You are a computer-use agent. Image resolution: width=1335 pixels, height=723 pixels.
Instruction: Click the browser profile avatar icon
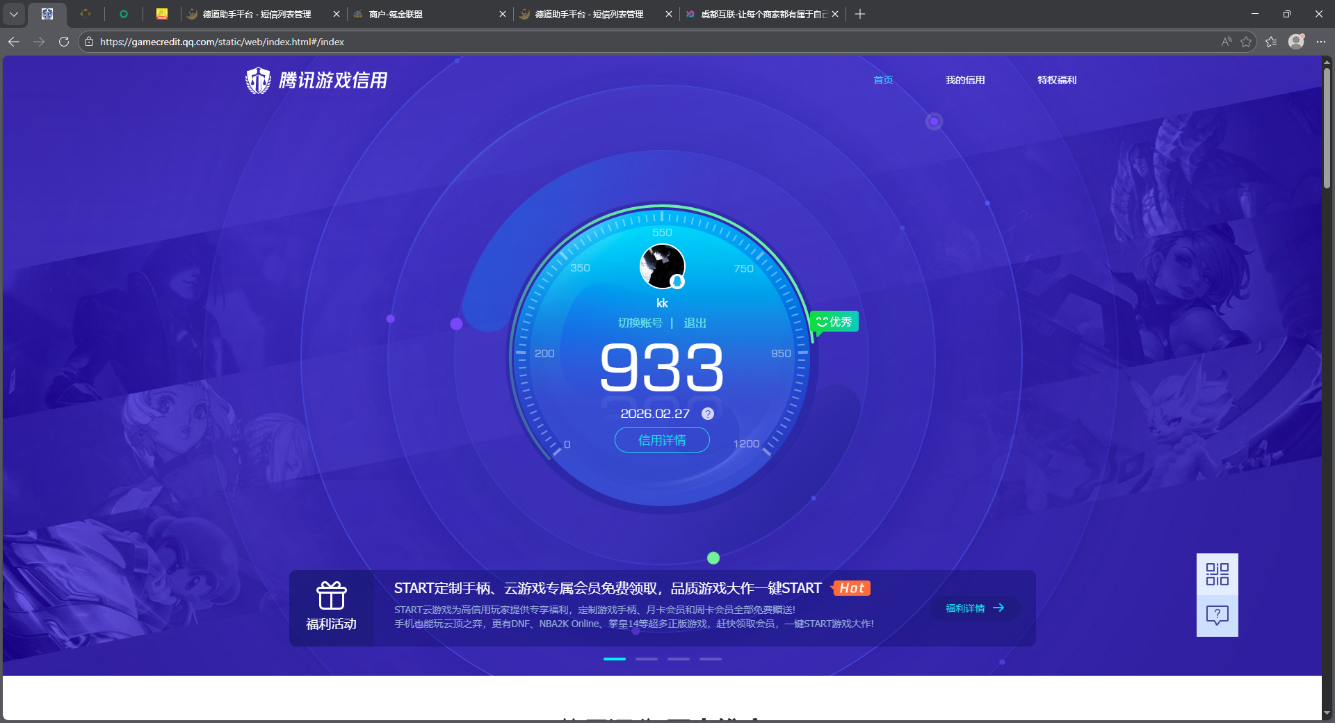click(x=1296, y=42)
